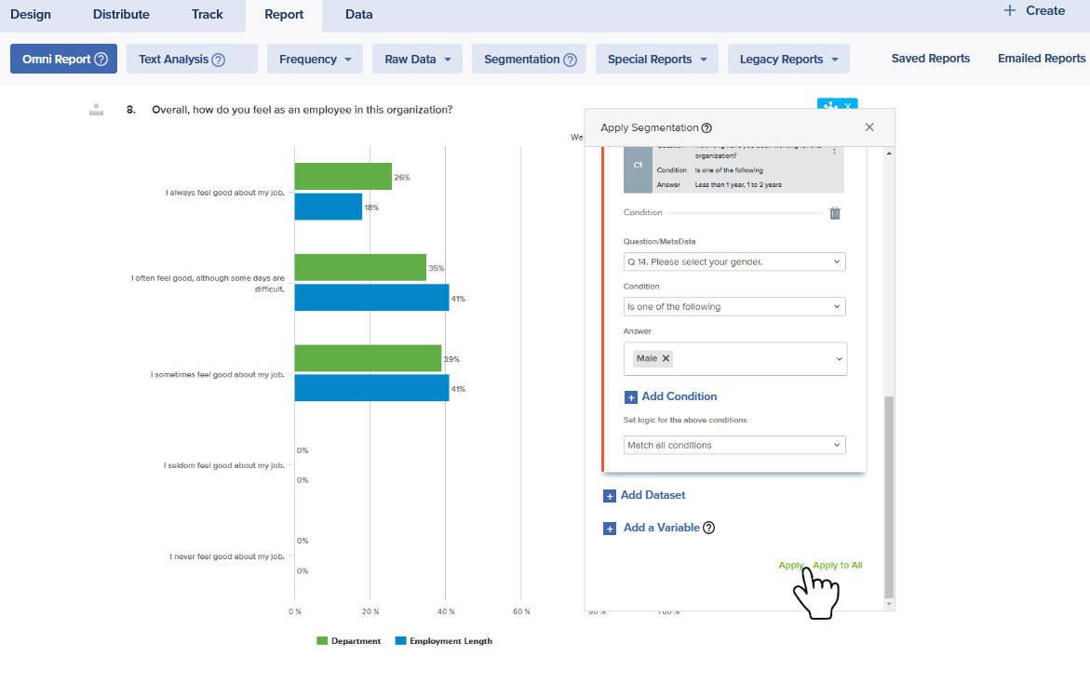
Task: Open the three-dot menu on condition C1
Action: (x=834, y=152)
